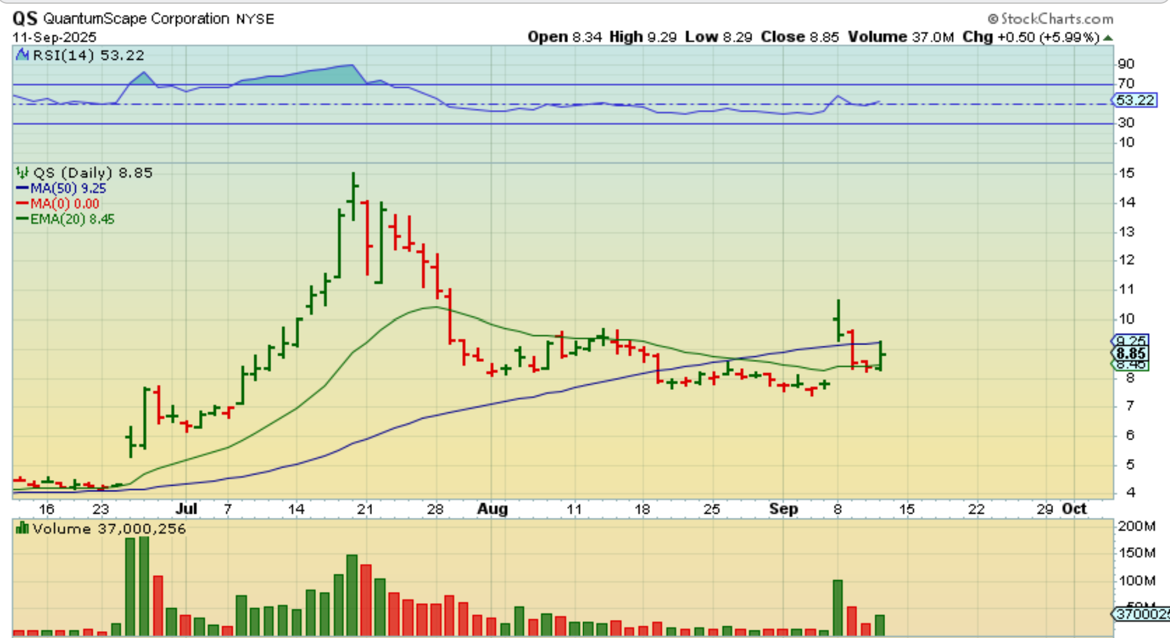Click the Chg +0.50 (+5.99%) value
Image resolution: width=1170 pixels, height=638 pixels.
(1031, 37)
